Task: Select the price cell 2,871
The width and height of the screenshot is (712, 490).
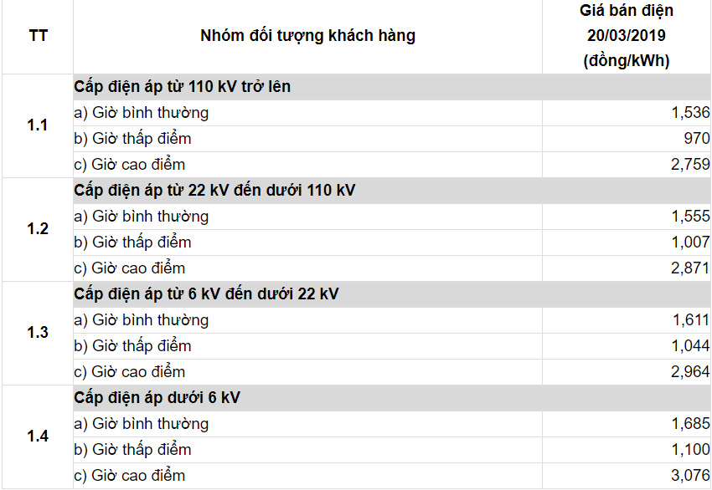Action: pyautogui.click(x=627, y=268)
